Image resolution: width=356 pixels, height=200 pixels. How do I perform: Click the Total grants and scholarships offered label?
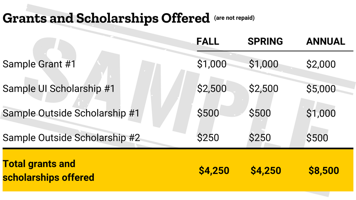48,170
